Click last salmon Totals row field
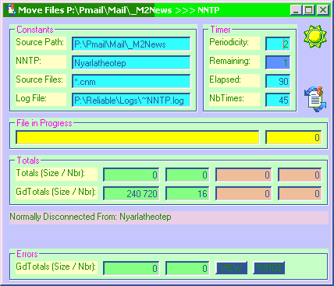Image resolution: width=334 pixels, height=286 pixels. point(300,175)
